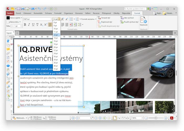The width and height of the screenshot is (184, 131).
Task: Toggle Strikethrough formatting
Action: (x=37, y=25)
